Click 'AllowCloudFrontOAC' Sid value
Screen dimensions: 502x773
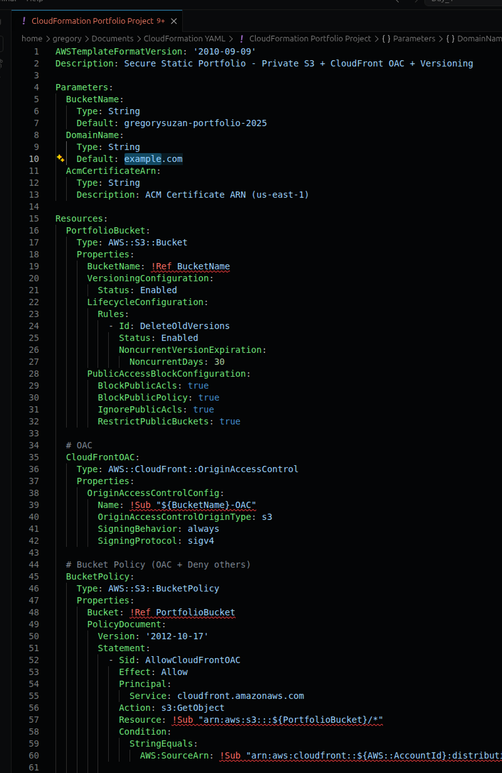pyautogui.click(x=193, y=660)
